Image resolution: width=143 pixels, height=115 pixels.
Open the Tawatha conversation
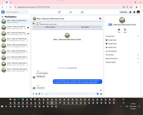(x=15, y=28)
